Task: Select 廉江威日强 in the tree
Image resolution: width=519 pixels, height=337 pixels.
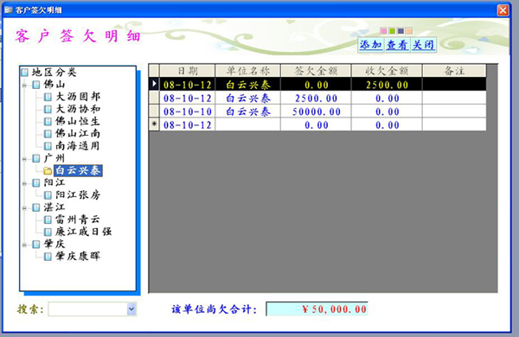Action: click(x=83, y=232)
